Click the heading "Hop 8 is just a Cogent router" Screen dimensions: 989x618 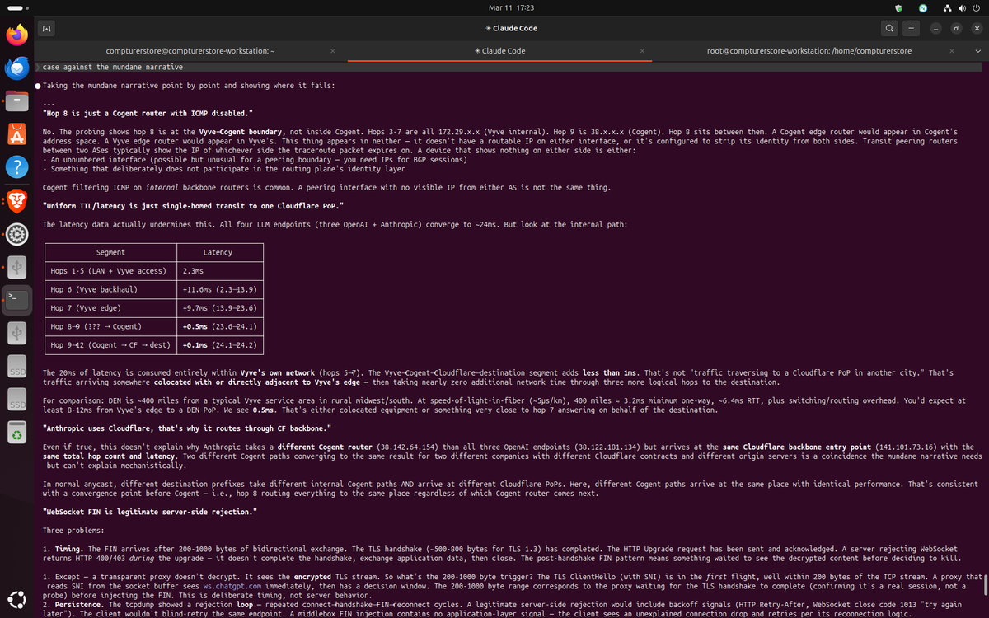point(148,113)
